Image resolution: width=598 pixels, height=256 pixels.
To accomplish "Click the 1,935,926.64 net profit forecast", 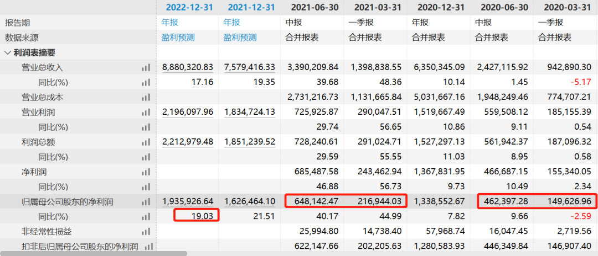I will tap(188, 202).
